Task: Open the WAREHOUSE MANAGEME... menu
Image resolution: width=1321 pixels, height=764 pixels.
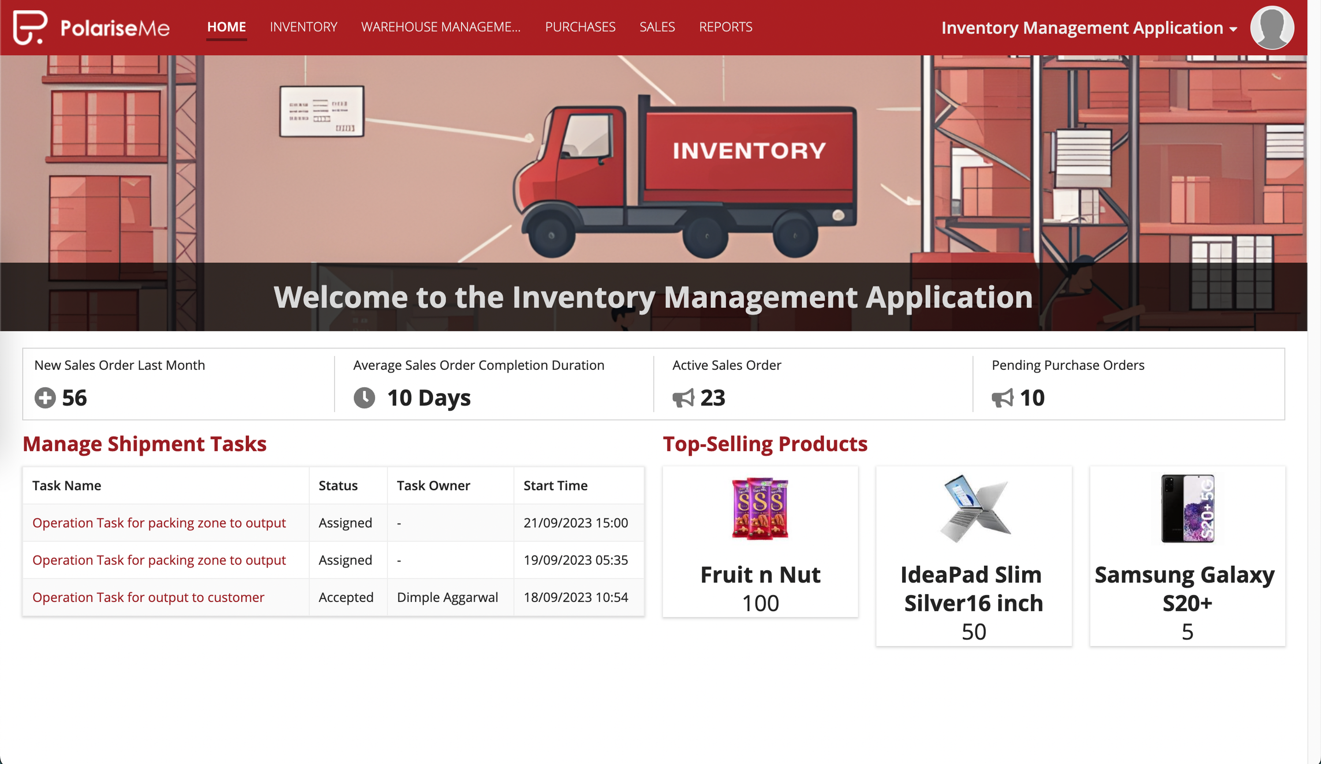Action: tap(441, 27)
